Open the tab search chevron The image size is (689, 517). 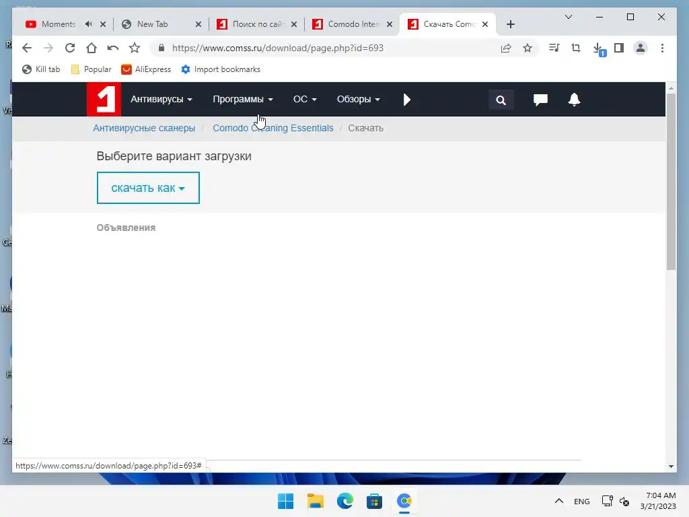pos(568,17)
